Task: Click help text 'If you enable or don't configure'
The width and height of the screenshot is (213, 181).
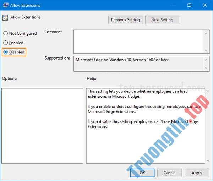Action: pyautogui.click(x=144, y=109)
